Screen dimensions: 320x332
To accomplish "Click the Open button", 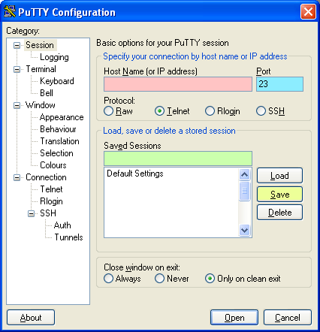I will (x=234, y=318).
